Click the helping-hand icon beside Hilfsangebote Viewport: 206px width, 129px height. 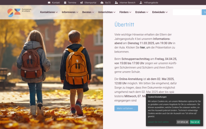[141, 2]
